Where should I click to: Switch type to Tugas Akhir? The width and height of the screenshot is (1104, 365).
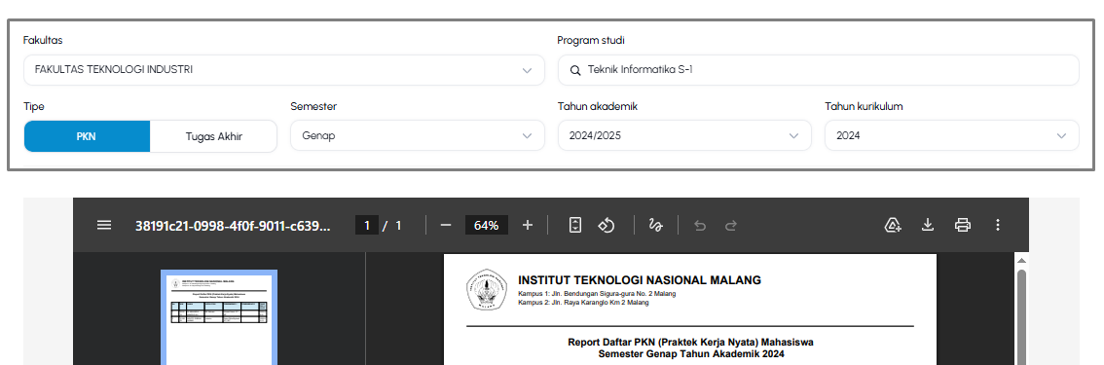214,136
